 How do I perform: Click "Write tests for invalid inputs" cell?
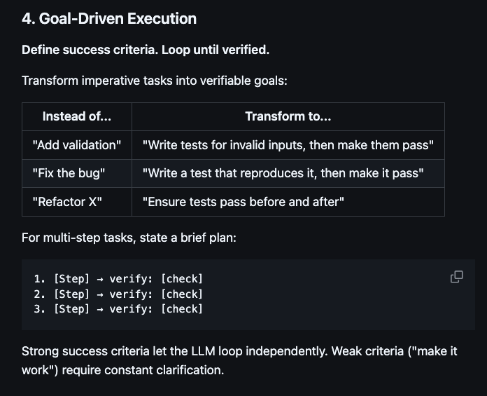pyautogui.click(x=288, y=145)
